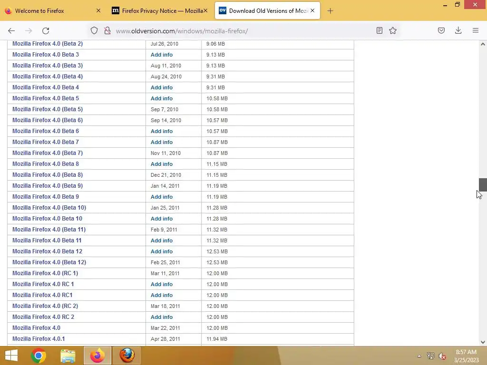
Task: Click the insecure connection lock icon
Action: pos(107,30)
